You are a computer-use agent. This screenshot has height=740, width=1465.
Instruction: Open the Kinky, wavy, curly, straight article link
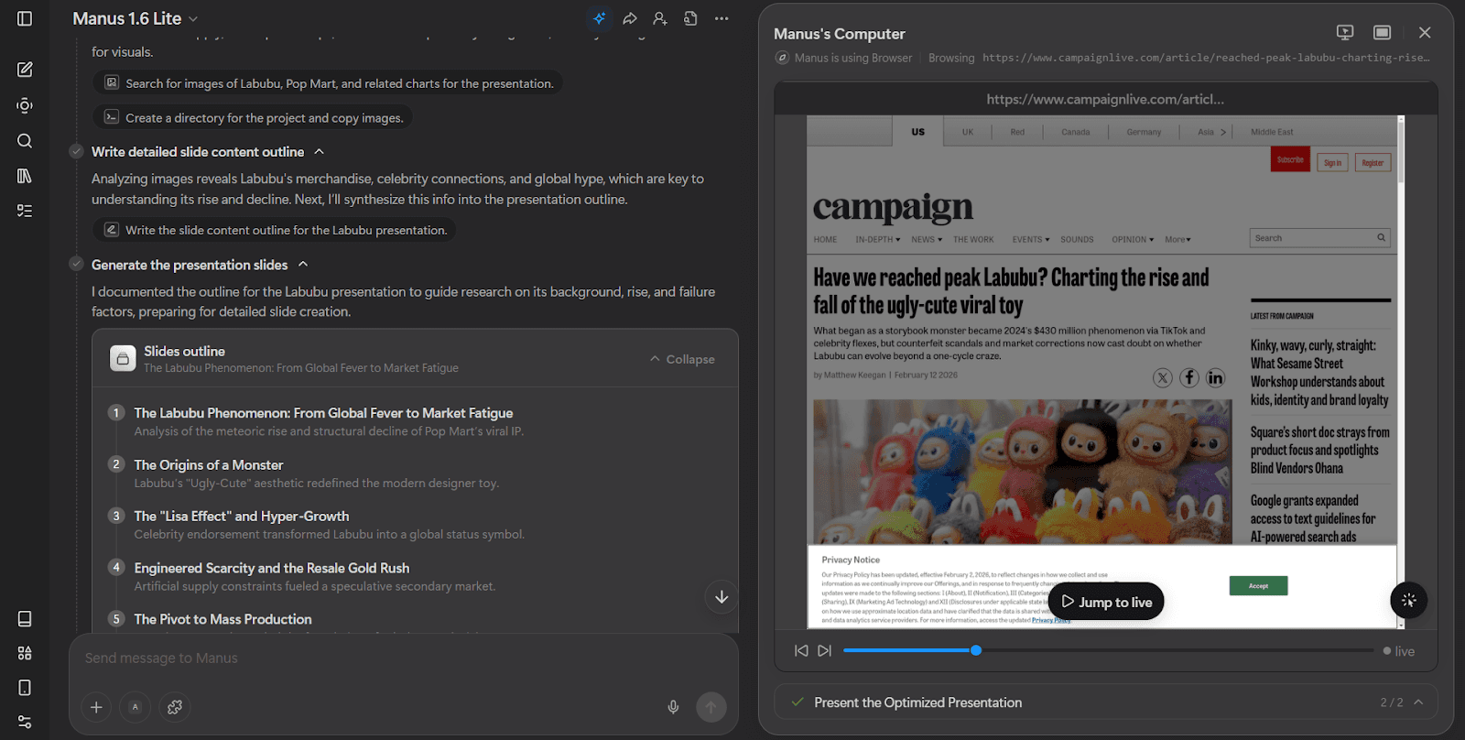(1319, 373)
